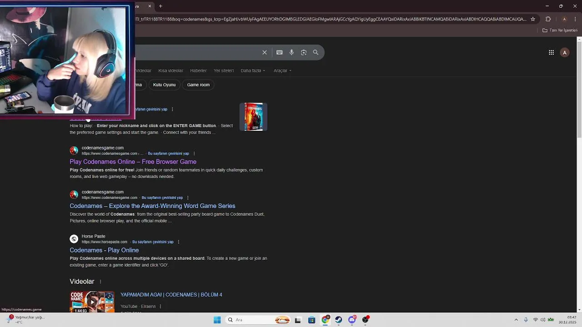Open OBS Studio from the taskbar
Screen dimensions: 582x327
pos(366,320)
